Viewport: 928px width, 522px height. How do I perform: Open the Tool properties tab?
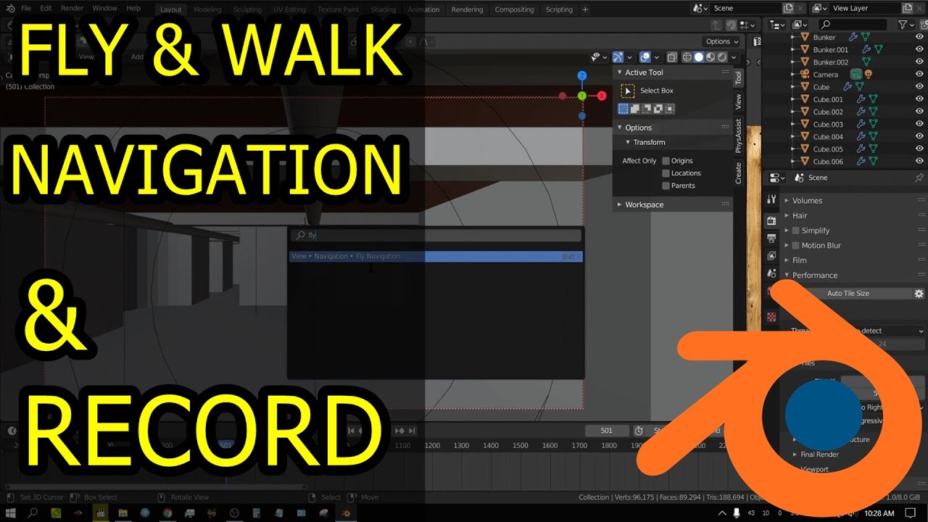pos(771,199)
